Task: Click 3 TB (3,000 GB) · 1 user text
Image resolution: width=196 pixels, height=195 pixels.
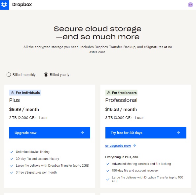Action: click(x=125, y=118)
